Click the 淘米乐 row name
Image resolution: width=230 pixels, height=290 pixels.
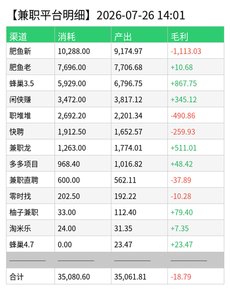coord(20,229)
